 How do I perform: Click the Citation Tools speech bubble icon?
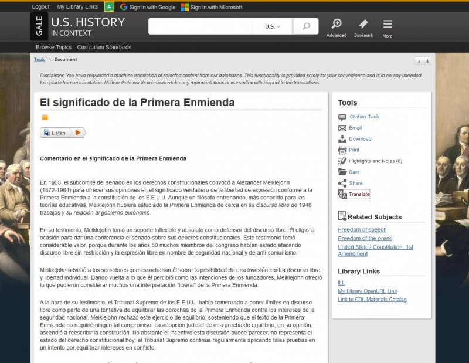[342, 117]
